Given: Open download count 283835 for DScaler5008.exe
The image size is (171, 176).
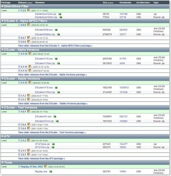Looking at the screenshot, I should [124, 30].
